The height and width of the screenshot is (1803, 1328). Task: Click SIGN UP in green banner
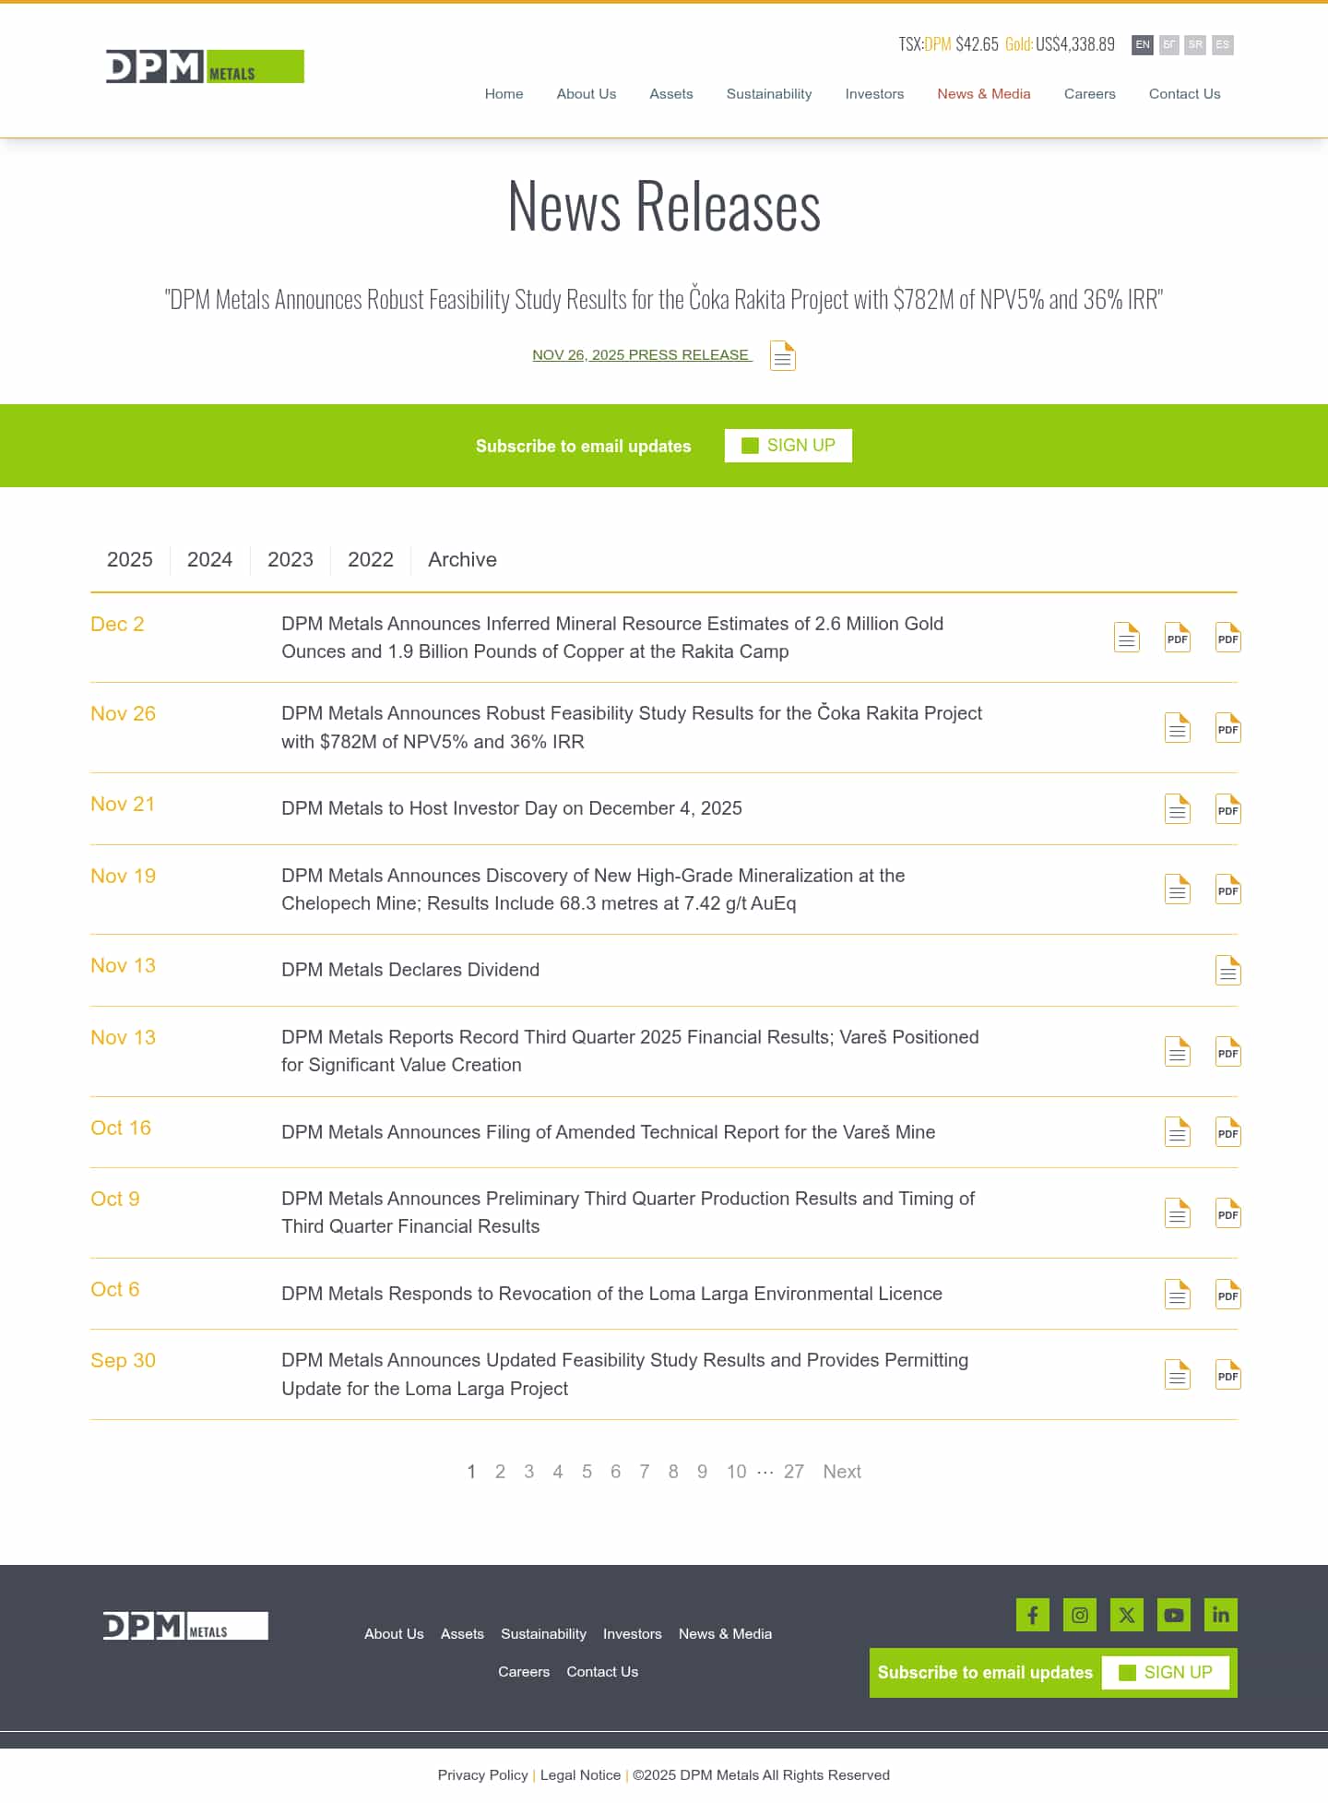pyautogui.click(x=788, y=446)
